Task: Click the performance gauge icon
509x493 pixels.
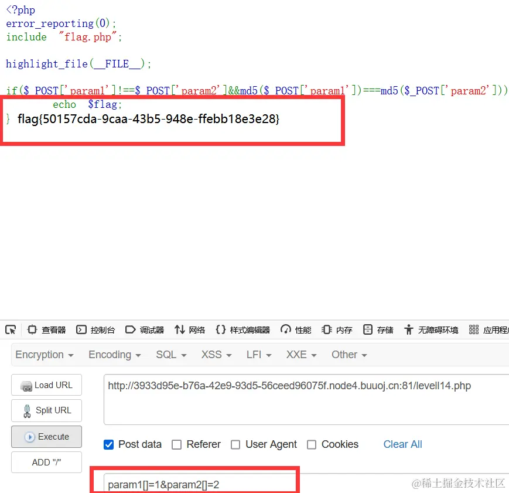Action: tap(286, 329)
